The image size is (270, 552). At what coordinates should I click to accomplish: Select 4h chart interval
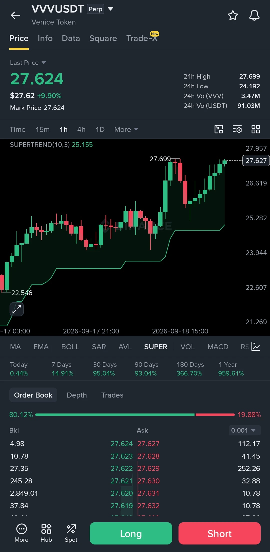pyautogui.click(x=81, y=129)
